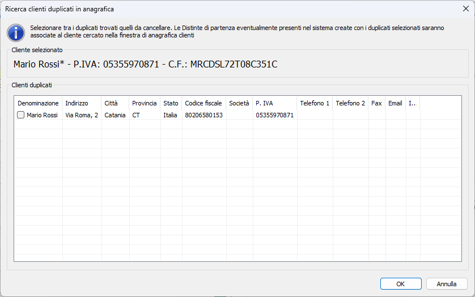
Task: Sort by the Telefono 1 column
Action: 315,103
